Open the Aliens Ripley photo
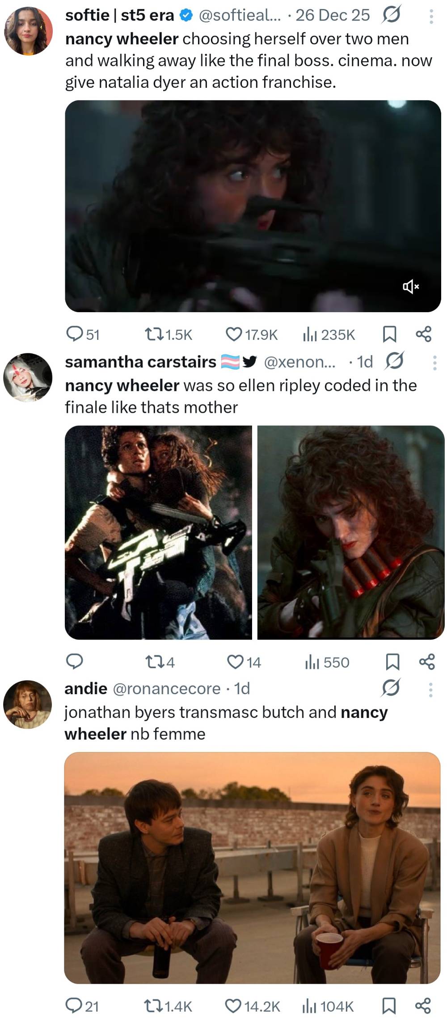This screenshot has height=1022, width=447. 158,532
